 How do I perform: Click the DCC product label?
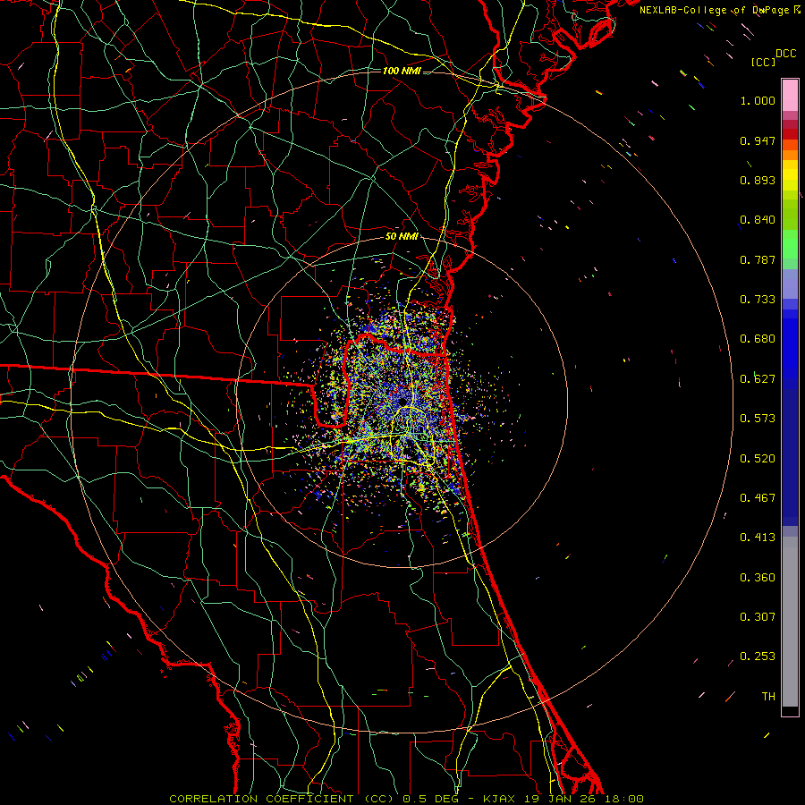785,54
